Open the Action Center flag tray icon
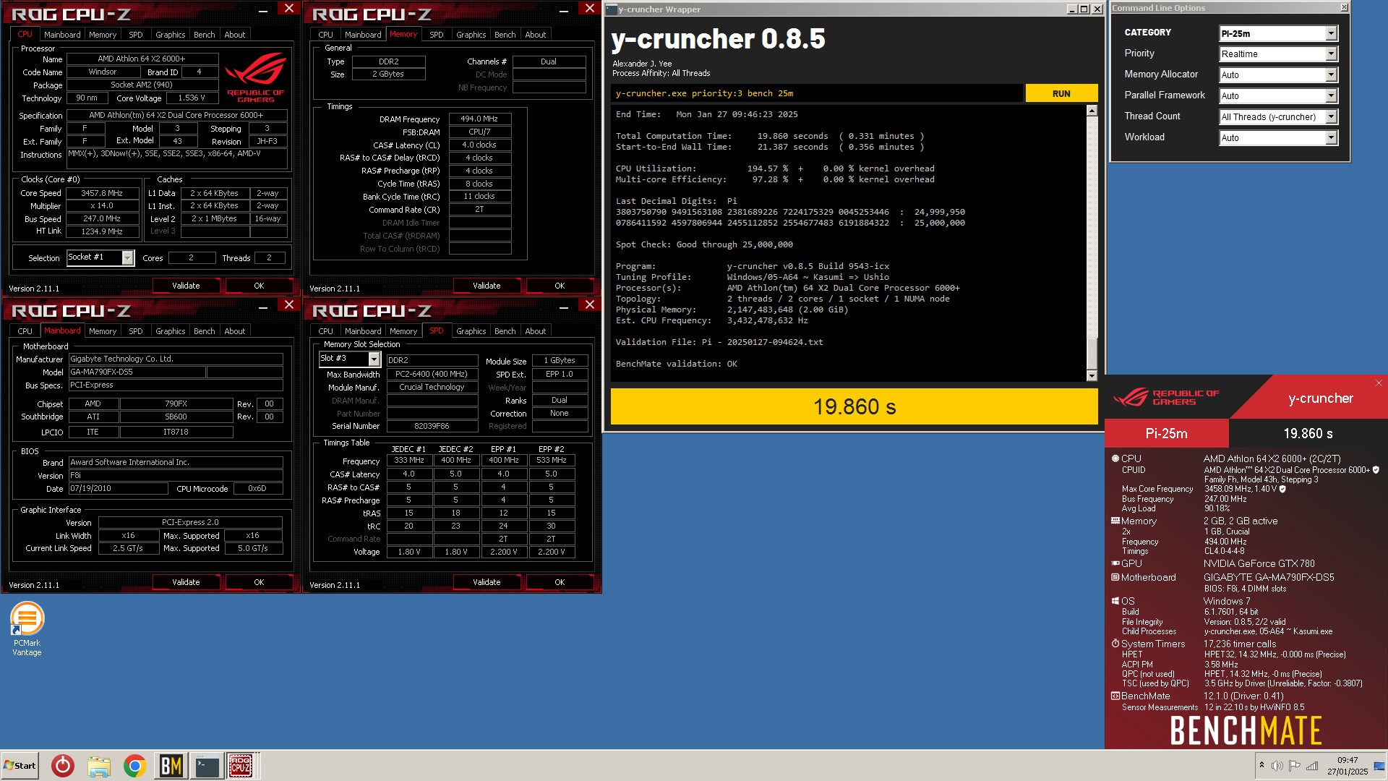This screenshot has height=781, width=1388. [x=1295, y=766]
